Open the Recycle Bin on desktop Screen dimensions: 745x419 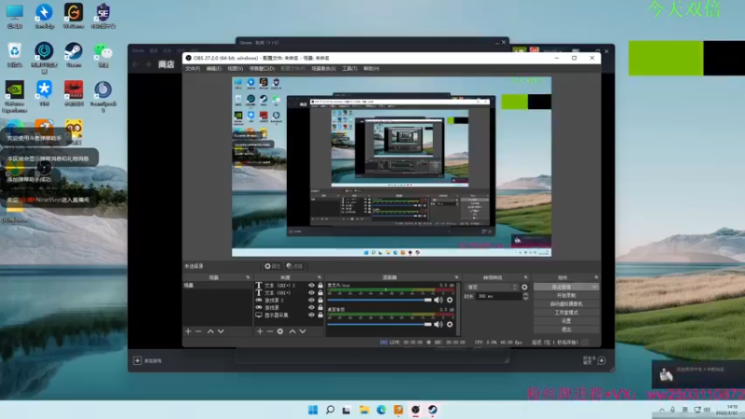click(x=15, y=55)
